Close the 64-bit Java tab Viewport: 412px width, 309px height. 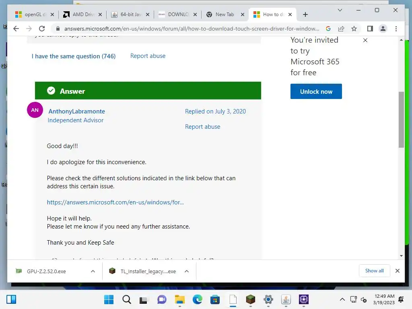pyautogui.click(x=148, y=15)
